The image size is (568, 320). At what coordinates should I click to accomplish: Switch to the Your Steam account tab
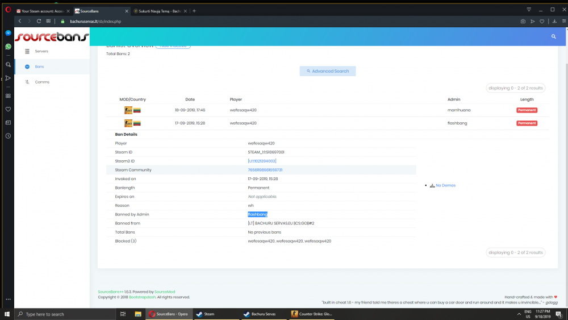coord(41,11)
